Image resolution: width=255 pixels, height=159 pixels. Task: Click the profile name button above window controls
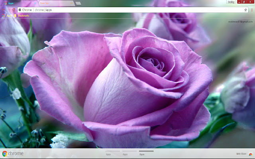(231, 2)
